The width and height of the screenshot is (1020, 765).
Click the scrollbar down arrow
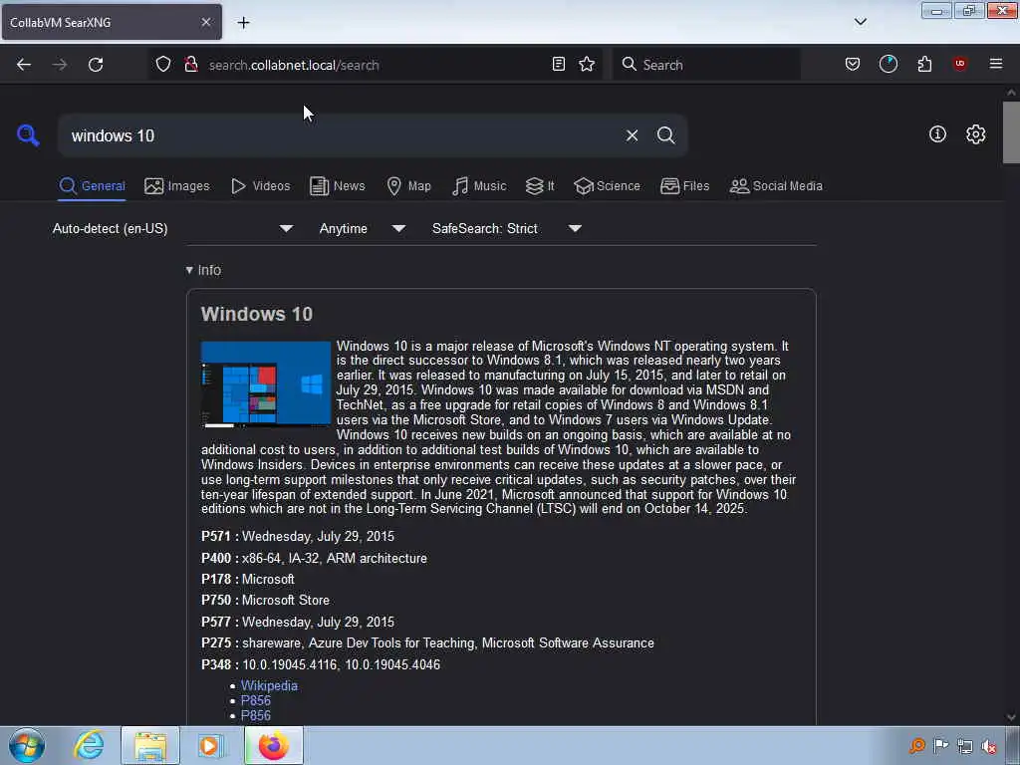[x=1011, y=717]
